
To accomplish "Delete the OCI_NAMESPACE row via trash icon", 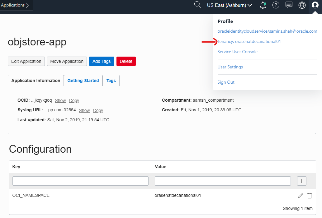I will [310, 195].
